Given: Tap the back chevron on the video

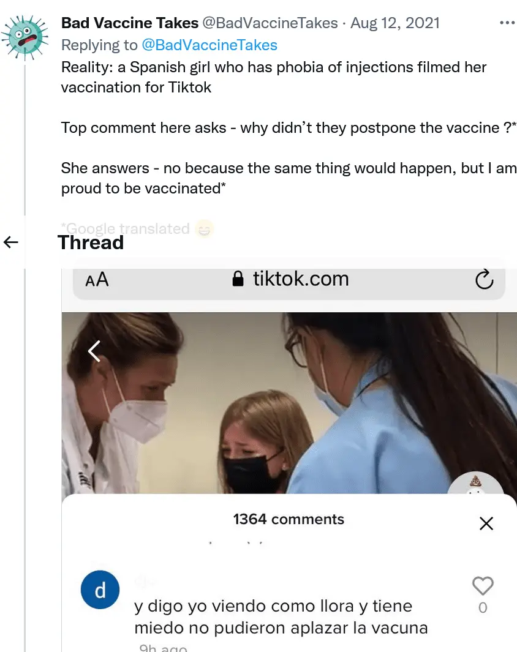Looking at the screenshot, I should click(x=94, y=351).
